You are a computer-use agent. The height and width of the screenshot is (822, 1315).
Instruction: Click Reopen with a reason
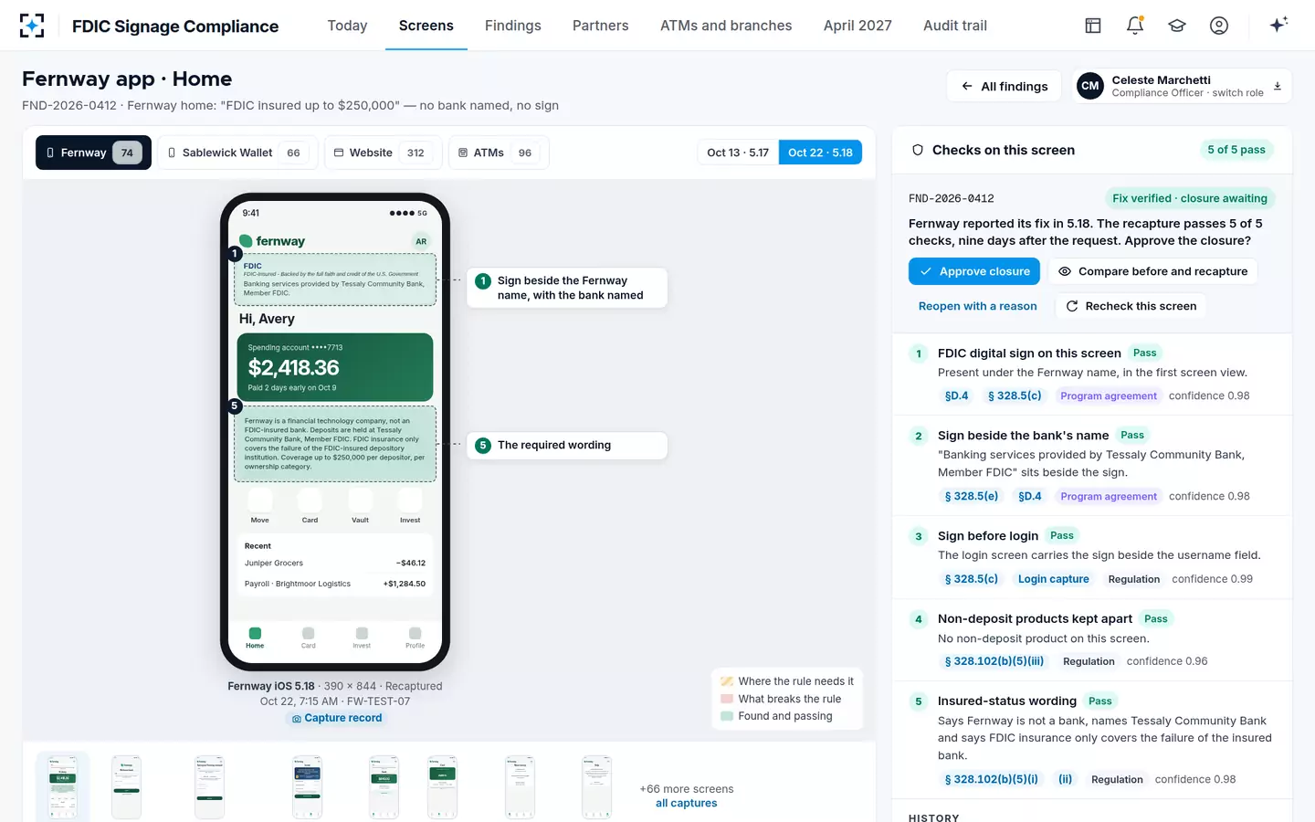tap(978, 306)
